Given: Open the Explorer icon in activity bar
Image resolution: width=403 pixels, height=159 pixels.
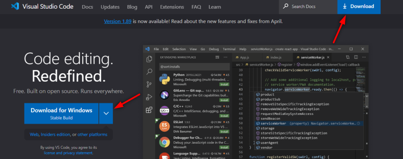Looking at the screenshot, I should pyautogui.click(x=149, y=59).
